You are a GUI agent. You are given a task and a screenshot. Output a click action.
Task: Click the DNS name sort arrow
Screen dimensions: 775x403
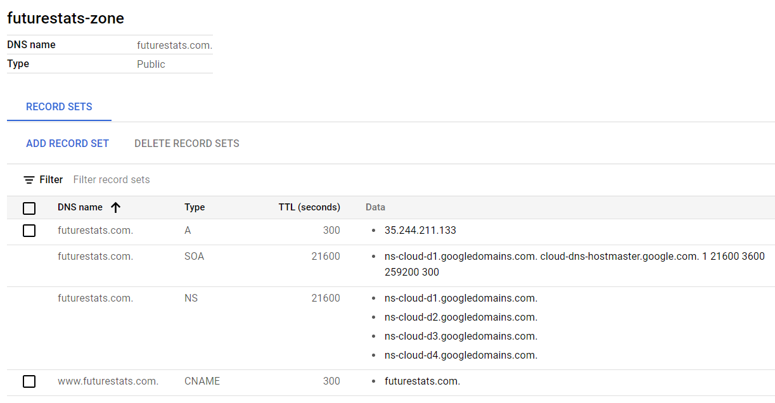(x=115, y=207)
